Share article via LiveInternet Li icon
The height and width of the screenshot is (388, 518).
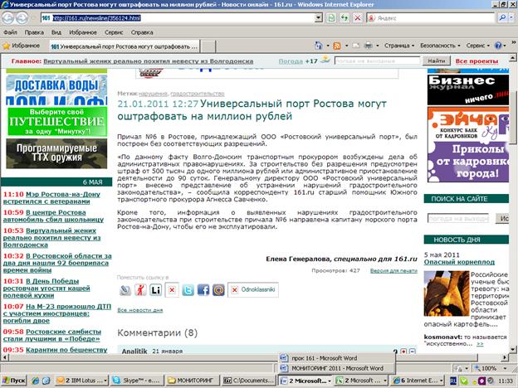(x=155, y=290)
